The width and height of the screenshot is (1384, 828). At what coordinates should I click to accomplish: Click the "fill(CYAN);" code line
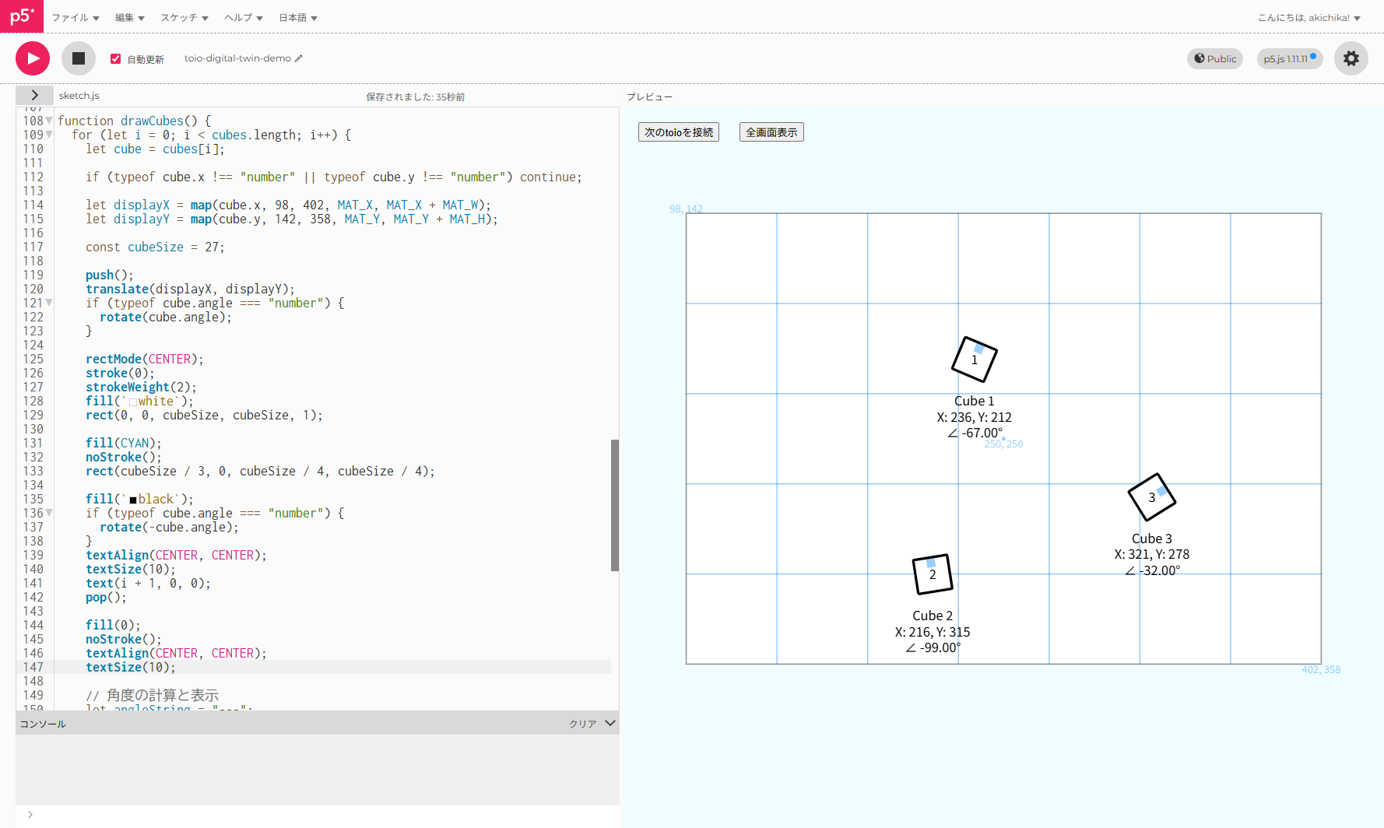124,443
